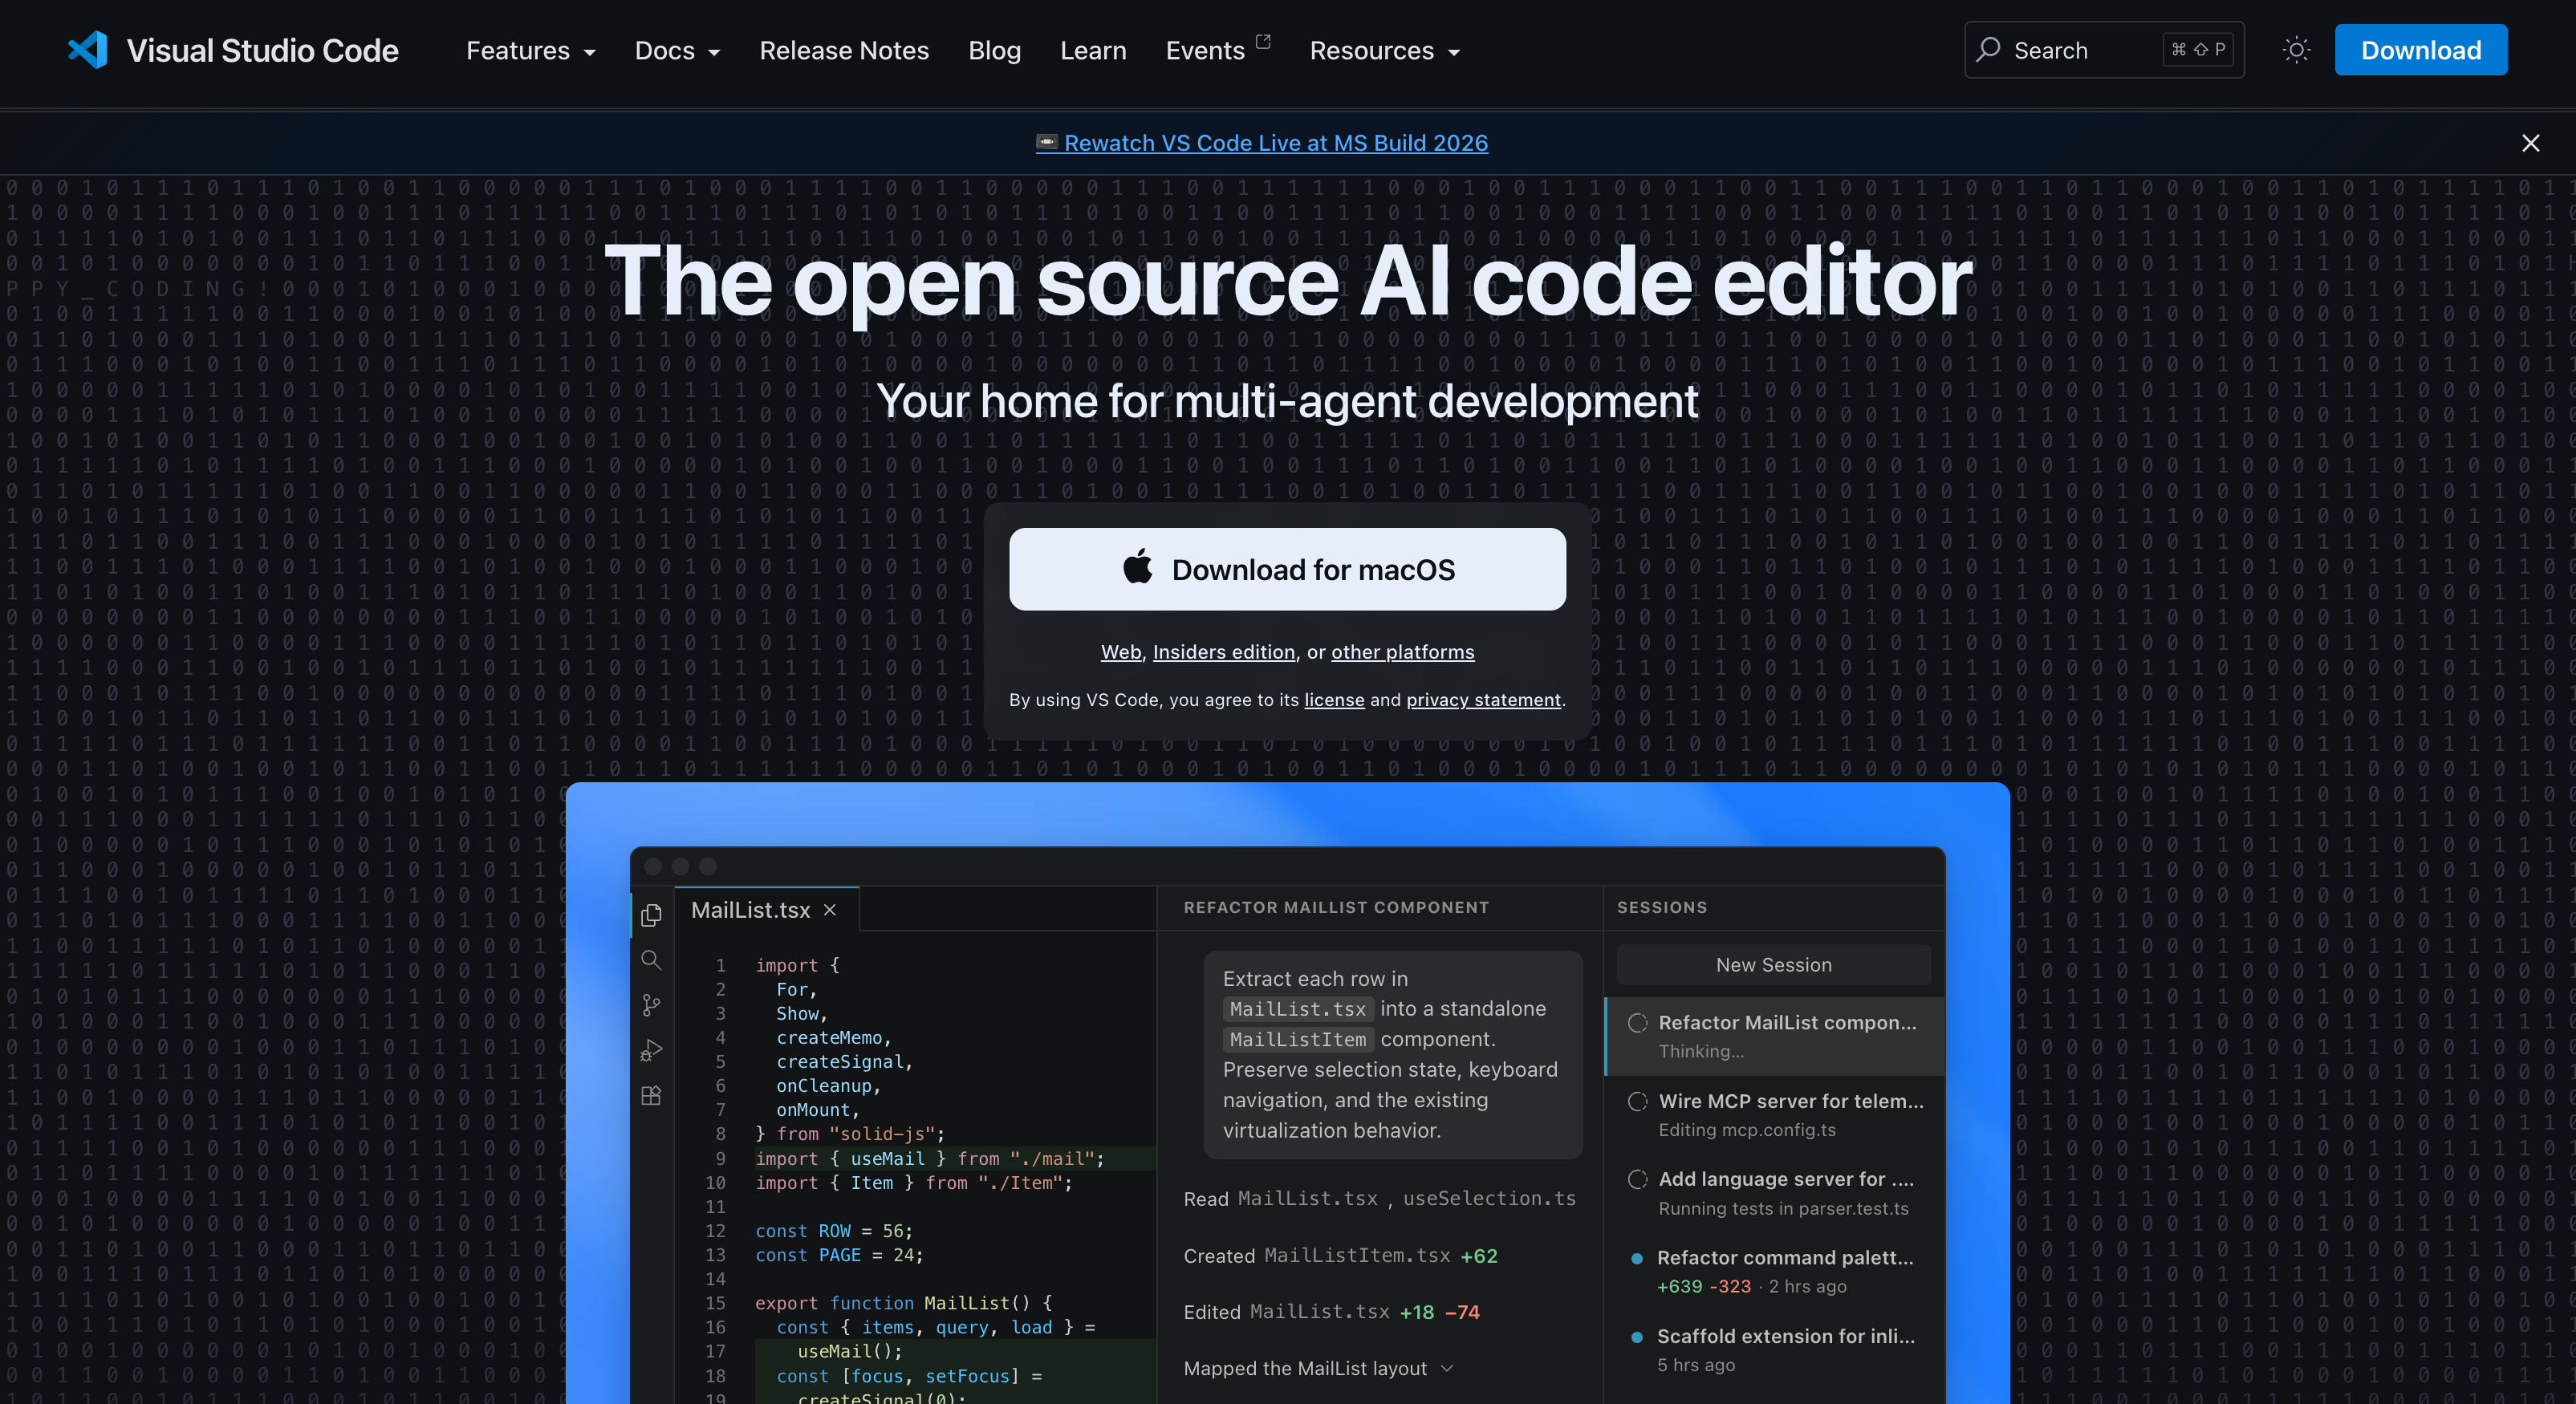Open the Events external link
Screen dimensions: 2576x1404
[1217, 50]
